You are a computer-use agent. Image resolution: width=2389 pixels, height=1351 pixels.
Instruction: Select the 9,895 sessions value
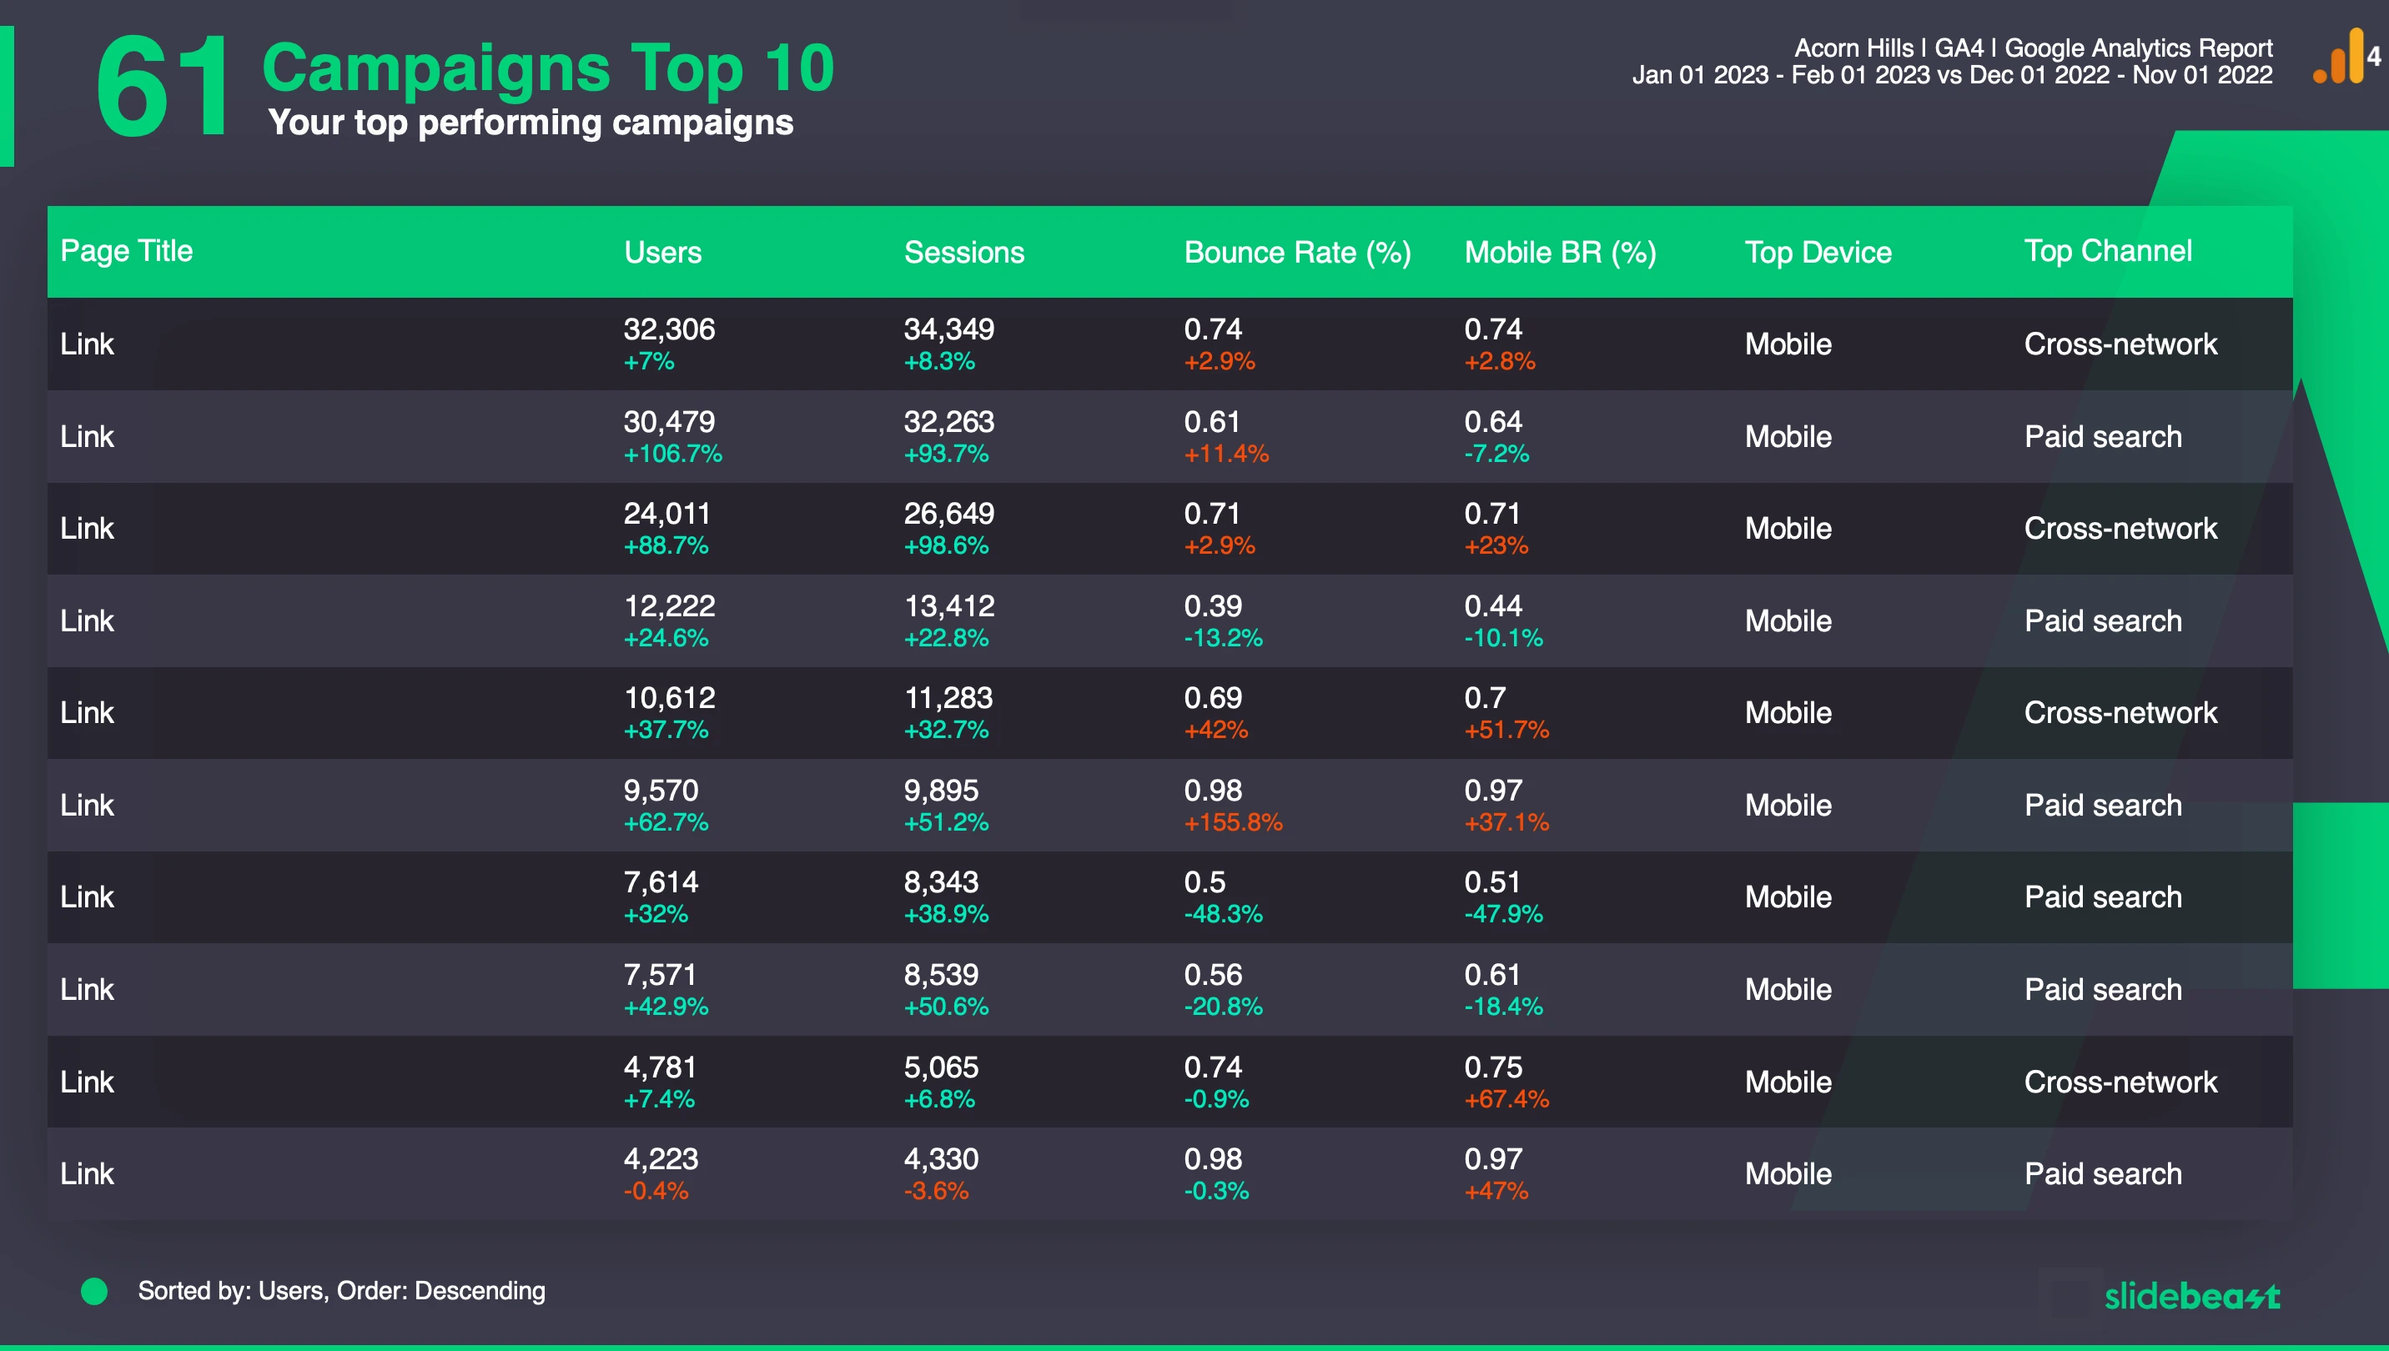pyautogui.click(x=941, y=791)
